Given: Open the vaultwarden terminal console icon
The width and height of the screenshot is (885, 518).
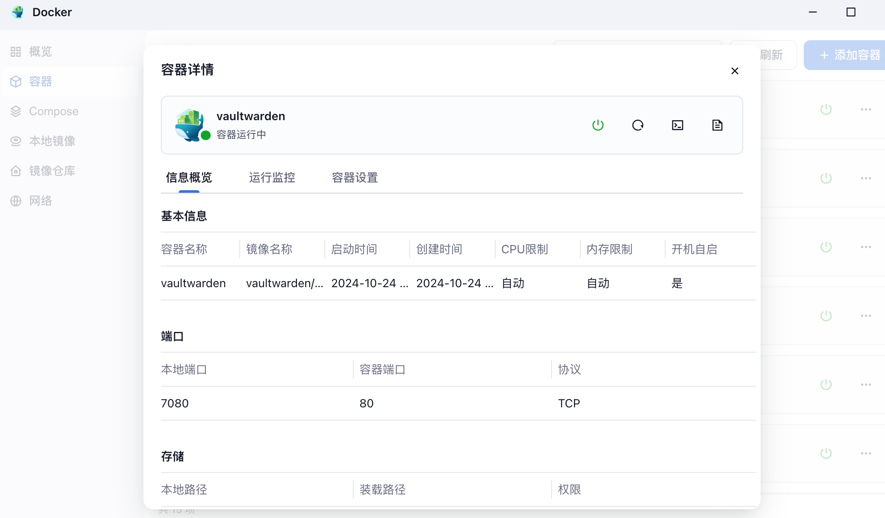Looking at the screenshot, I should tap(678, 125).
